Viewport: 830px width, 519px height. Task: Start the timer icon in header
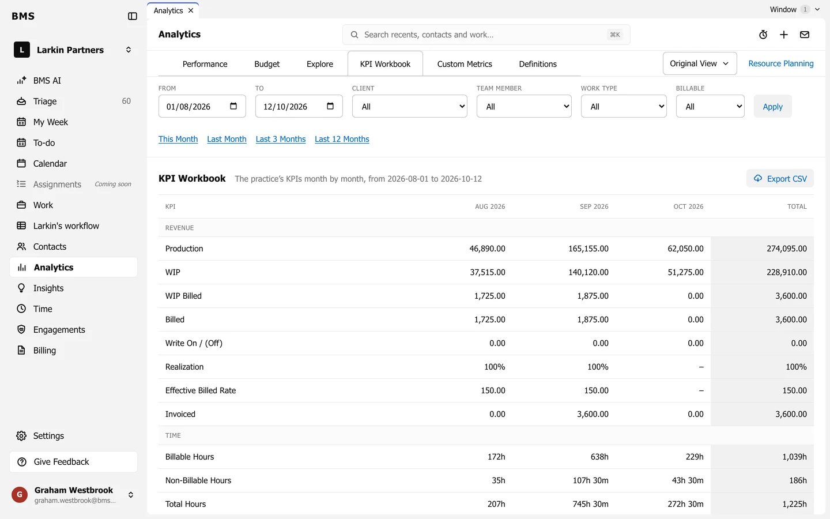(763, 35)
